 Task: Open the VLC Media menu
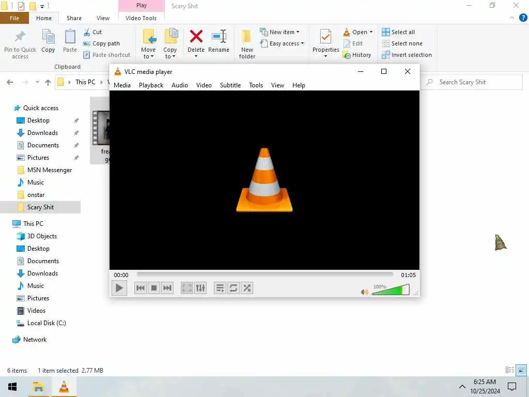122,85
